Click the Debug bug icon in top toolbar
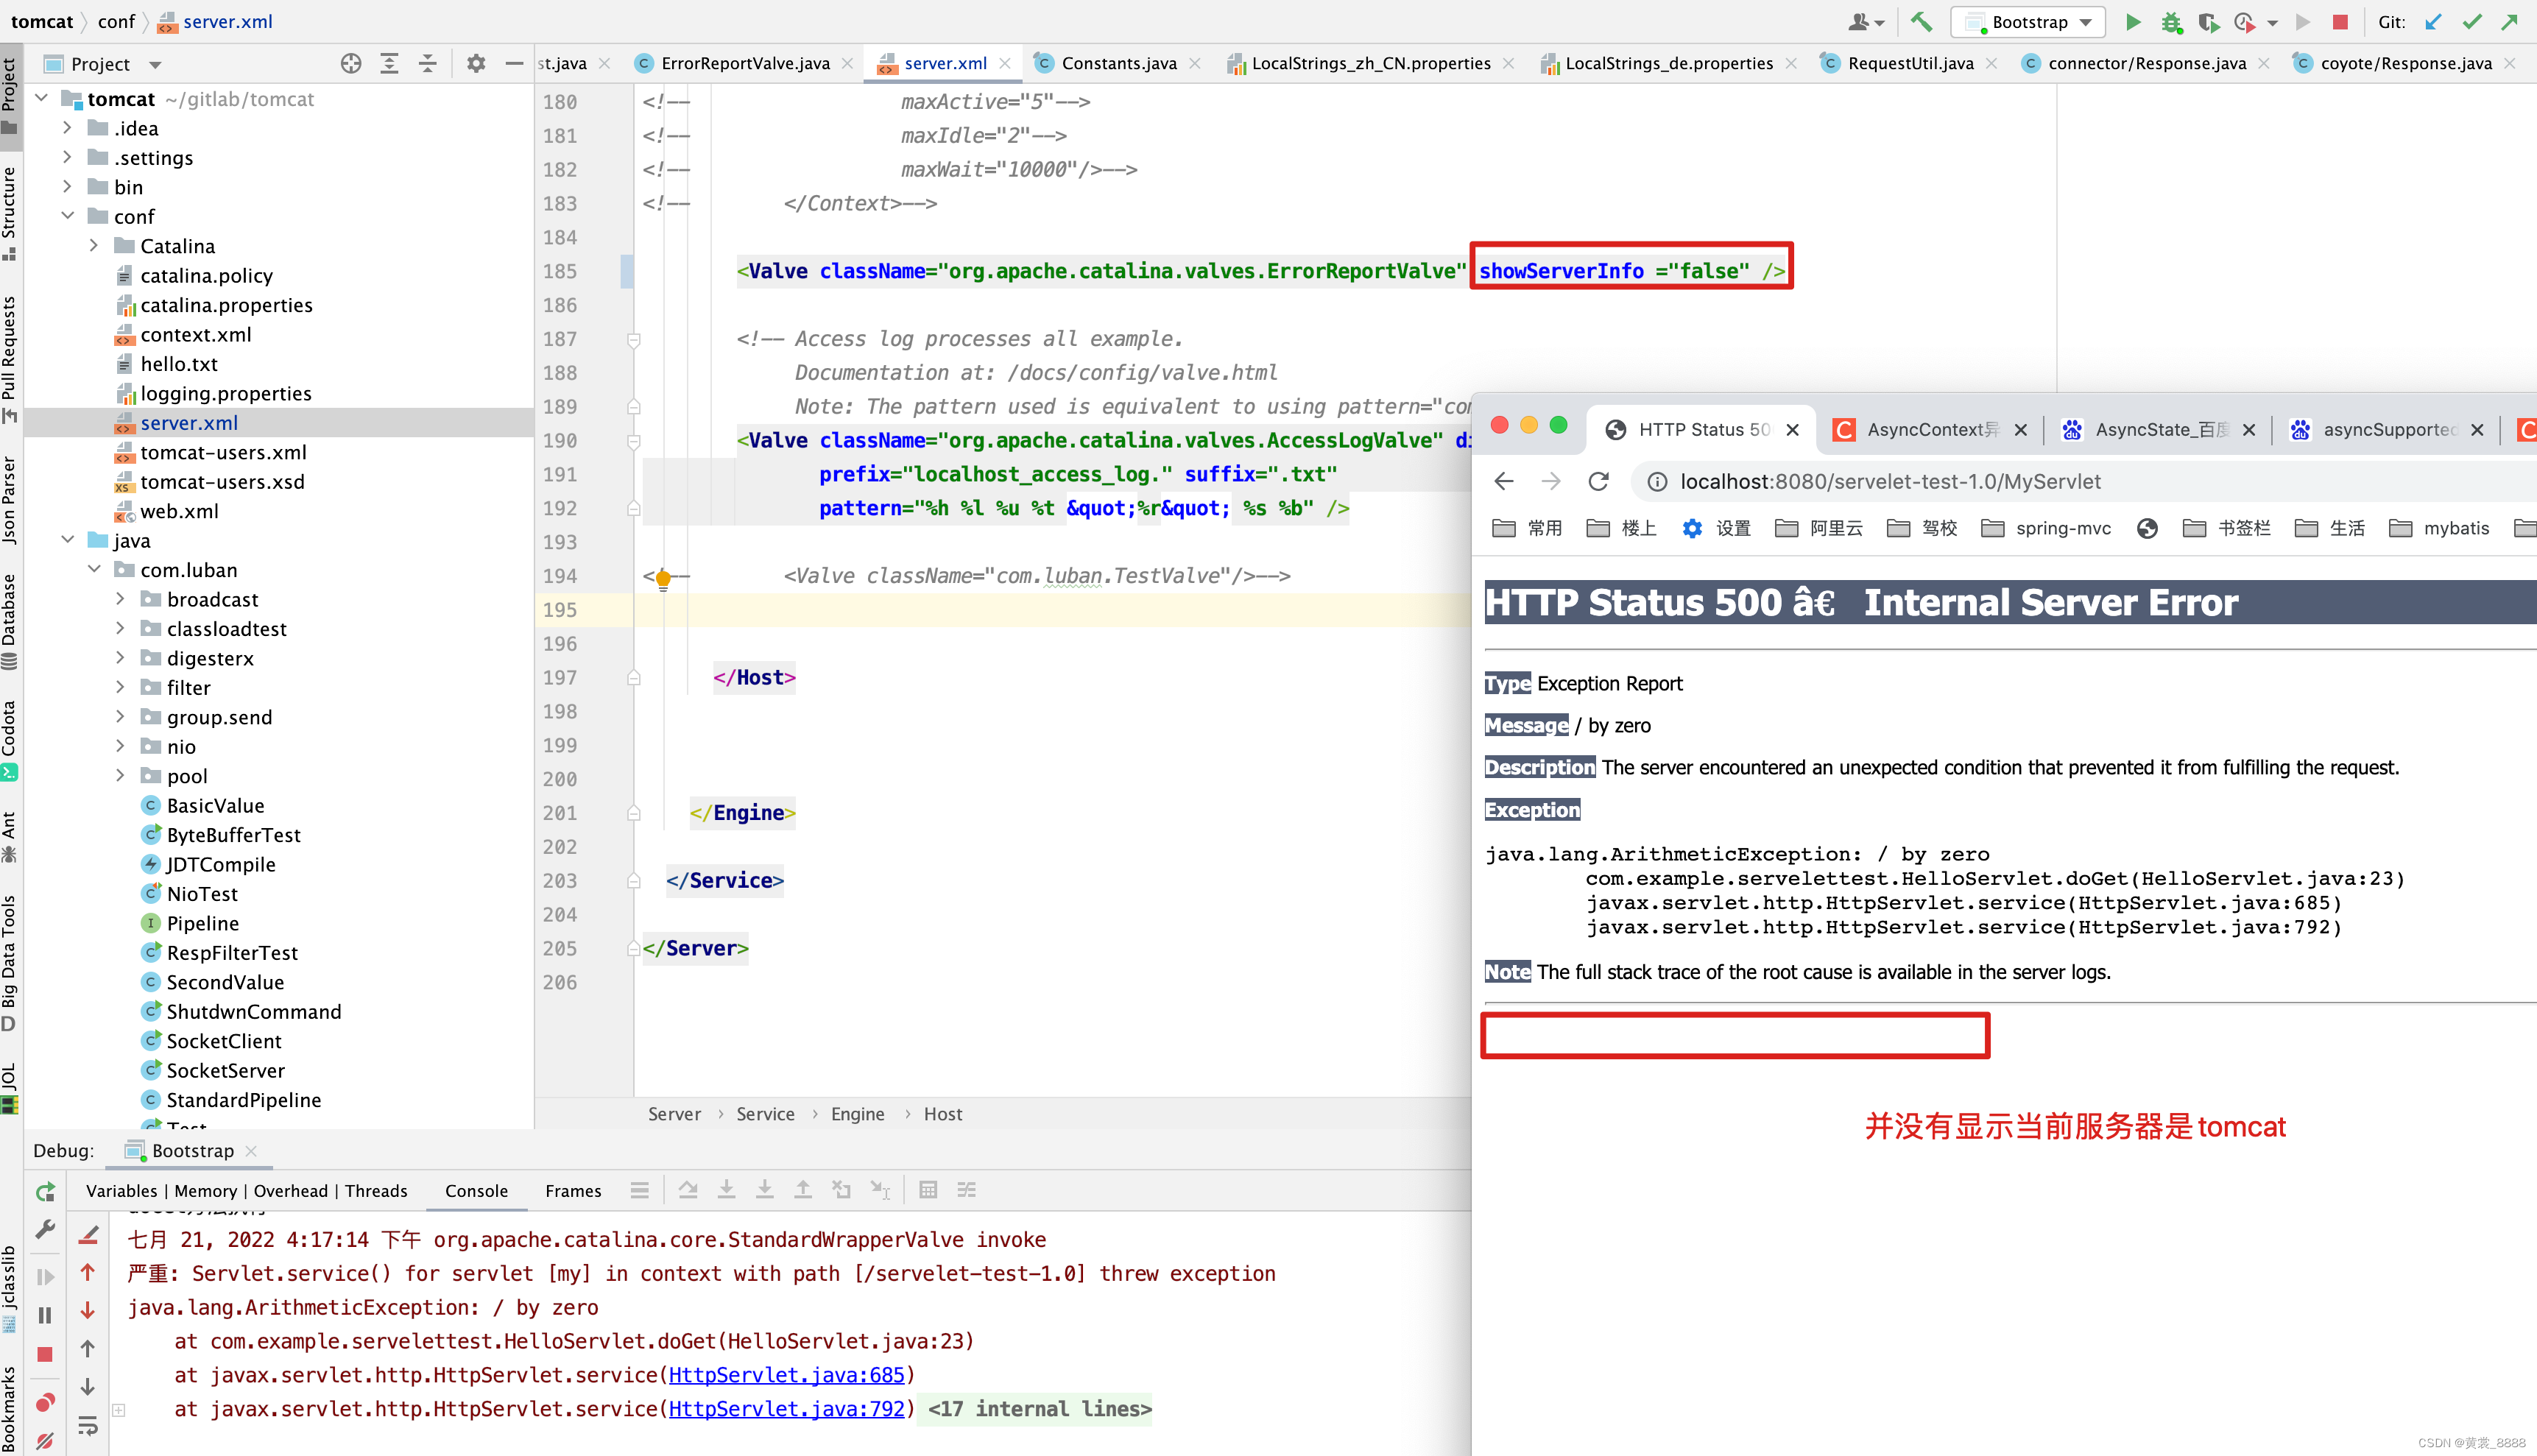 pyautogui.click(x=2171, y=22)
